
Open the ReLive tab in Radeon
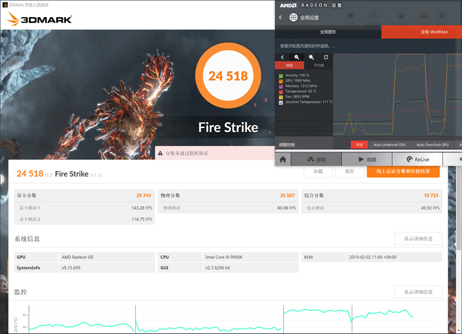pyautogui.click(x=418, y=160)
